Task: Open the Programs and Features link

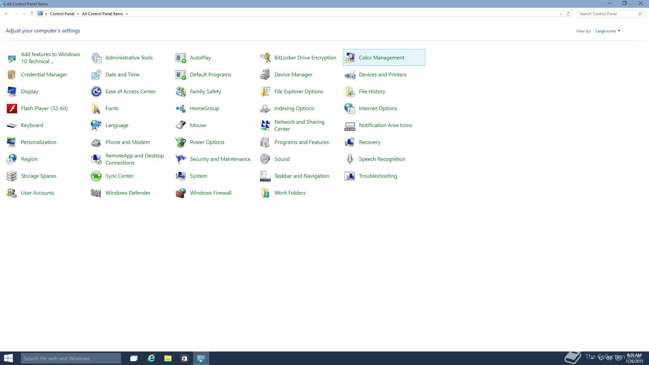Action: tap(302, 142)
